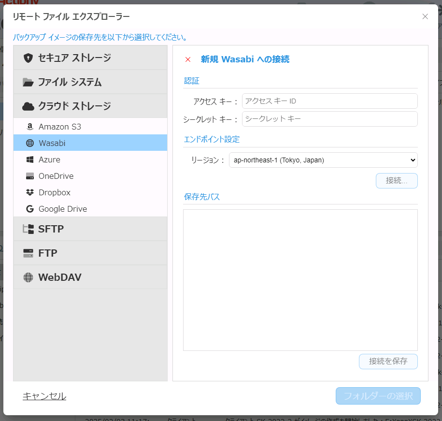Image resolution: width=442 pixels, height=421 pixels.
Task: Click the cloud icon for Cloud Storage
Action: pyautogui.click(x=29, y=106)
